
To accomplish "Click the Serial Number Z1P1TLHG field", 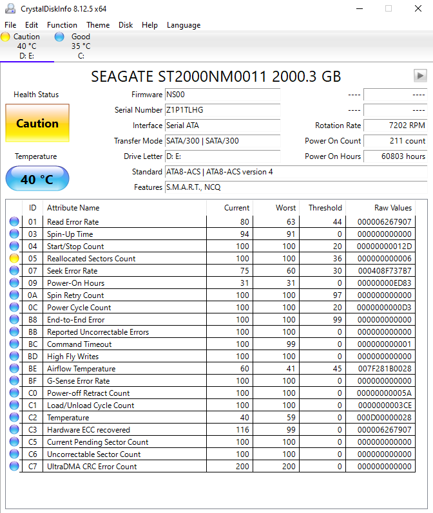I will (x=222, y=110).
